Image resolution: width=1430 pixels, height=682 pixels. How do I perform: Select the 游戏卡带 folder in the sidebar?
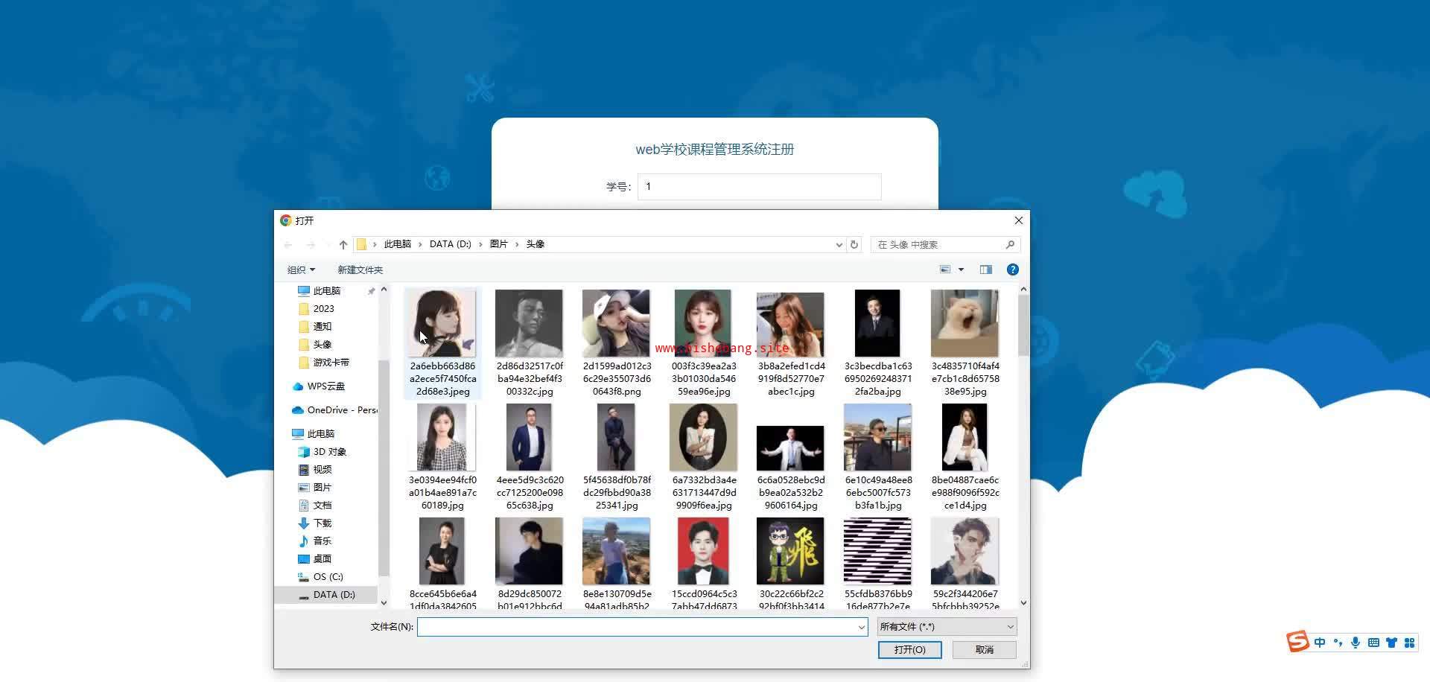331,363
